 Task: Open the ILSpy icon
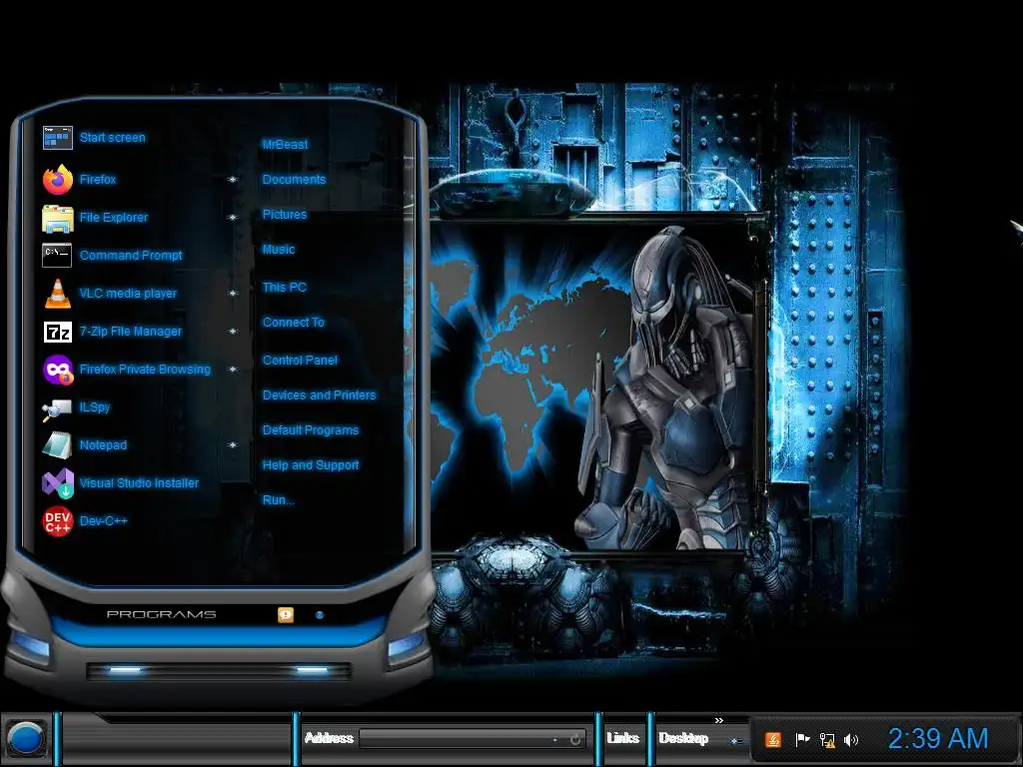tap(57, 408)
